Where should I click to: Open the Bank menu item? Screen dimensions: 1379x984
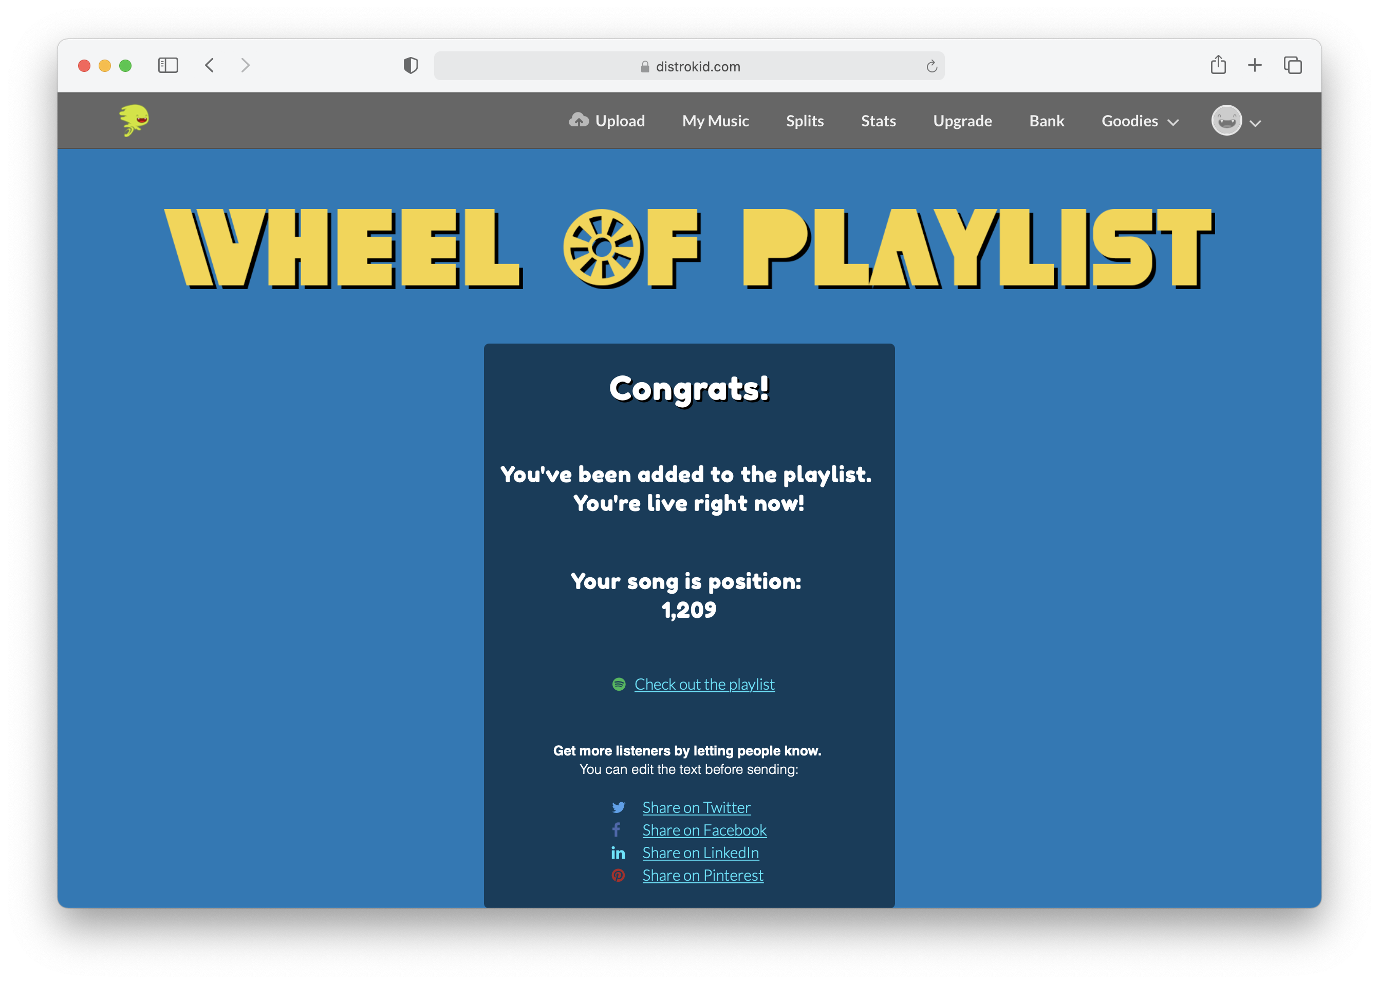click(x=1046, y=121)
